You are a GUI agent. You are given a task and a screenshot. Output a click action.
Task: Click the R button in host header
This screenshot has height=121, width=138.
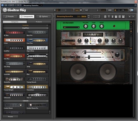pyautogui.click(x=10, y=5)
